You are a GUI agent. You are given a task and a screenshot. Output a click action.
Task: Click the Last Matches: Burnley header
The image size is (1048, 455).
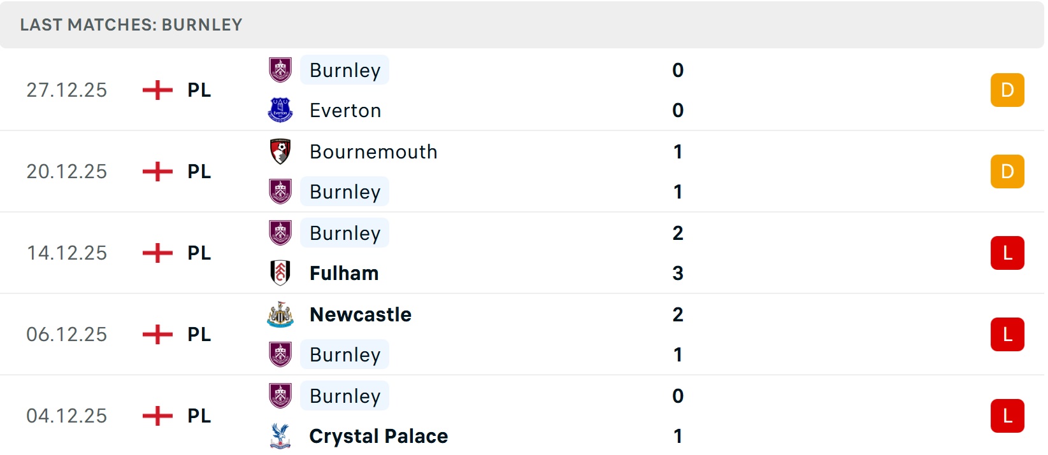pos(131,25)
